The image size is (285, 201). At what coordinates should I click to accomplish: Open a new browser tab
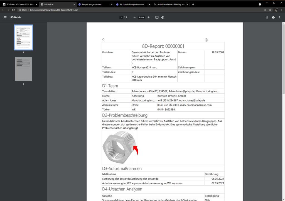tap(193, 4)
